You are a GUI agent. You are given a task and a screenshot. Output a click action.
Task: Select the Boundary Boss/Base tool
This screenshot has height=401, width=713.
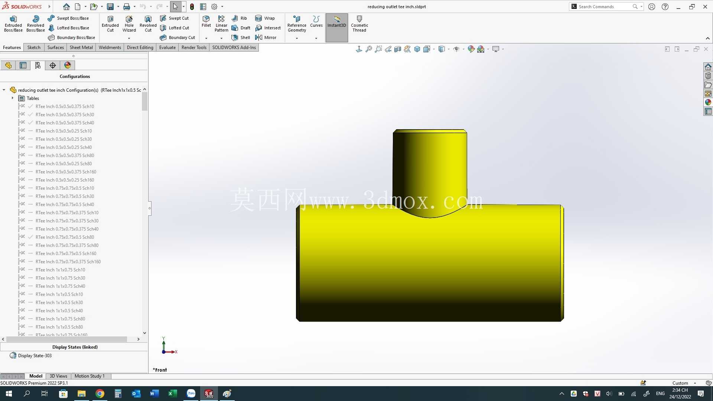pos(72,38)
